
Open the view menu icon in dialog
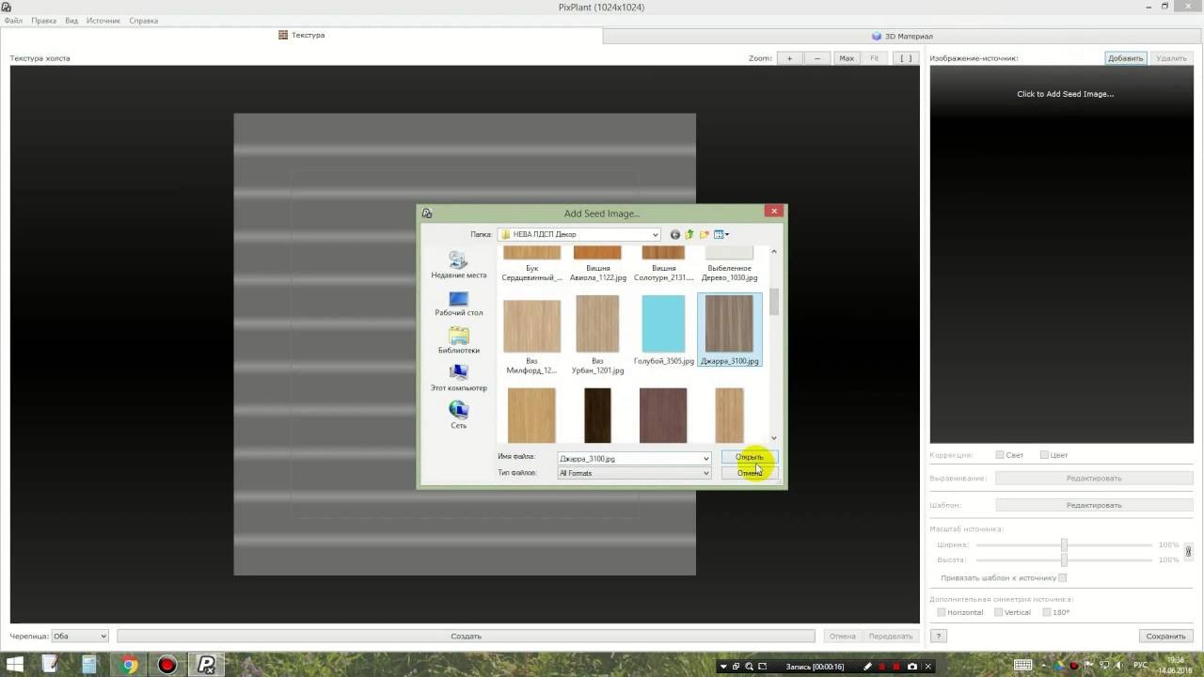pyautogui.click(x=721, y=234)
